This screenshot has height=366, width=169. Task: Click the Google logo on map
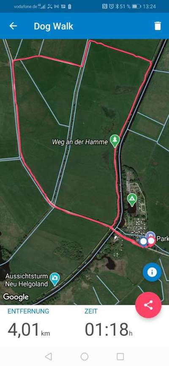point(16,297)
